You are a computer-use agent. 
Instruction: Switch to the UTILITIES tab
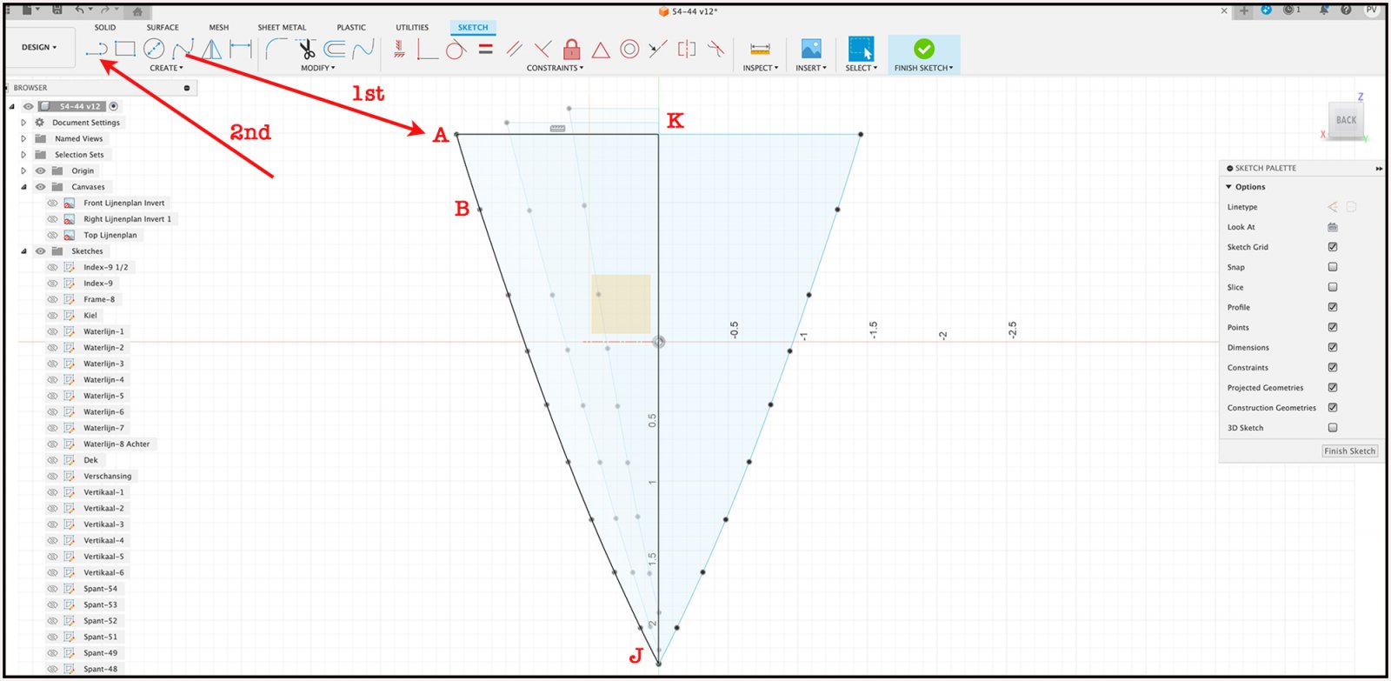pyautogui.click(x=412, y=28)
